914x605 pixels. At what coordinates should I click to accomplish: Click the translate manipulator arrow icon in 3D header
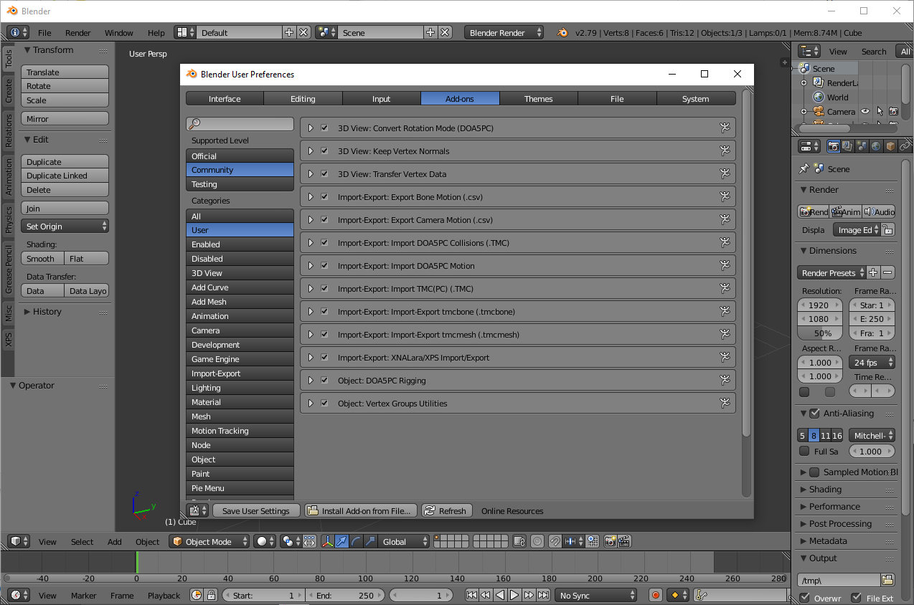coord(341,541)
